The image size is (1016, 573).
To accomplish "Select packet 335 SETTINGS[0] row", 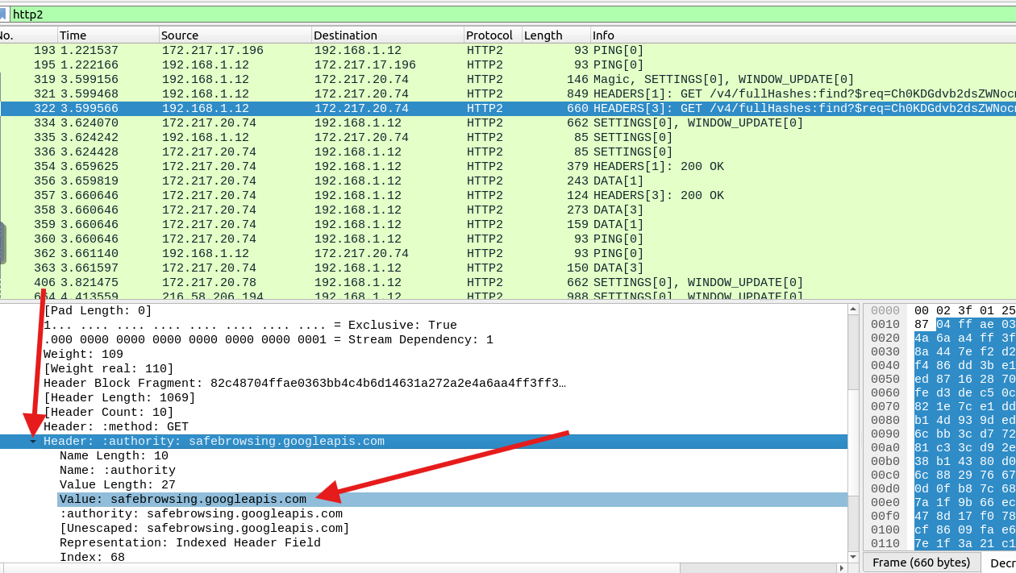I will click(508, 138).
